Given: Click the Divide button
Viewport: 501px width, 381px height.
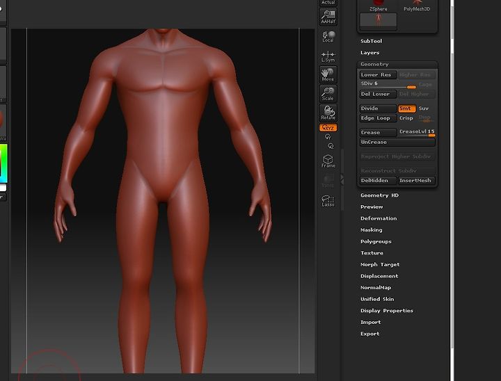Looking at the screenshot, I should [378, 108].
